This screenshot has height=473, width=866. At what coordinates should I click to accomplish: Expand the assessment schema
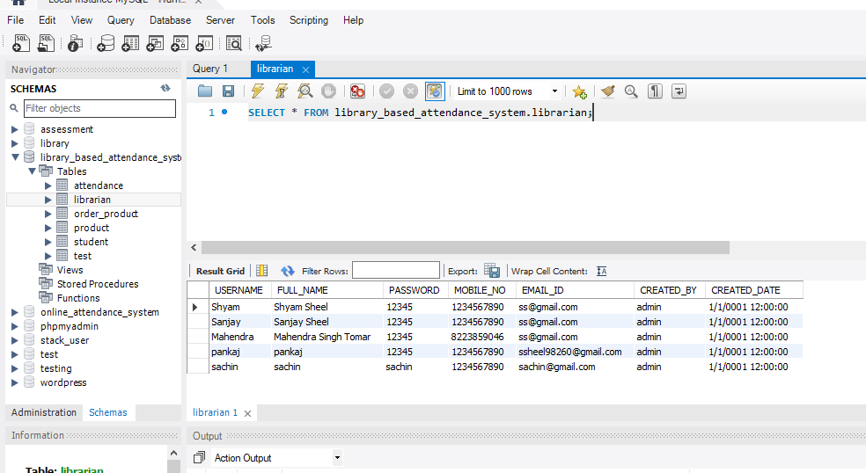[x=14, y=129]
